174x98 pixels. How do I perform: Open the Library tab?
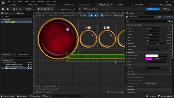click(x=20, y=13)
